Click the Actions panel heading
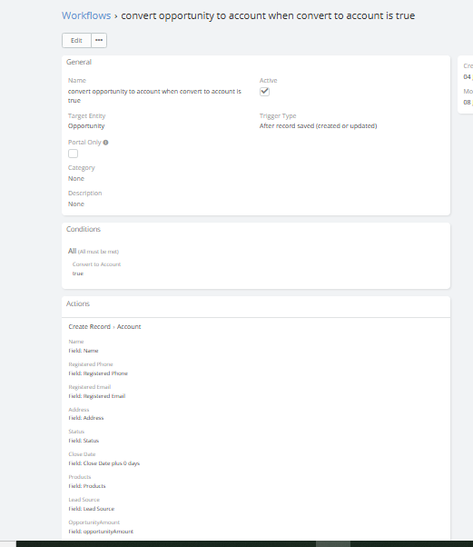The height and width of the screenshot is (547, 473). pos(78,303)
